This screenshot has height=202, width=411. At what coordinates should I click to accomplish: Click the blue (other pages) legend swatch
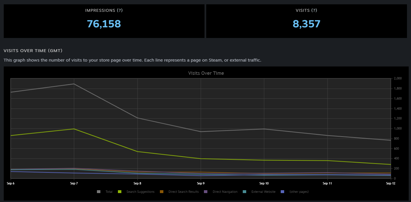coord(283,192)
